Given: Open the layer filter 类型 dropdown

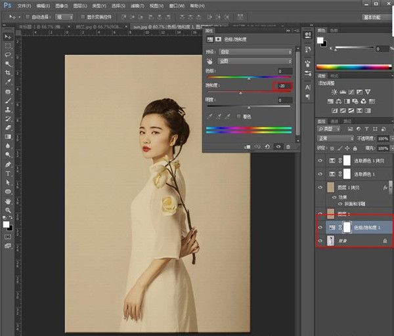Looking at the screenshot, I should 329,129.
